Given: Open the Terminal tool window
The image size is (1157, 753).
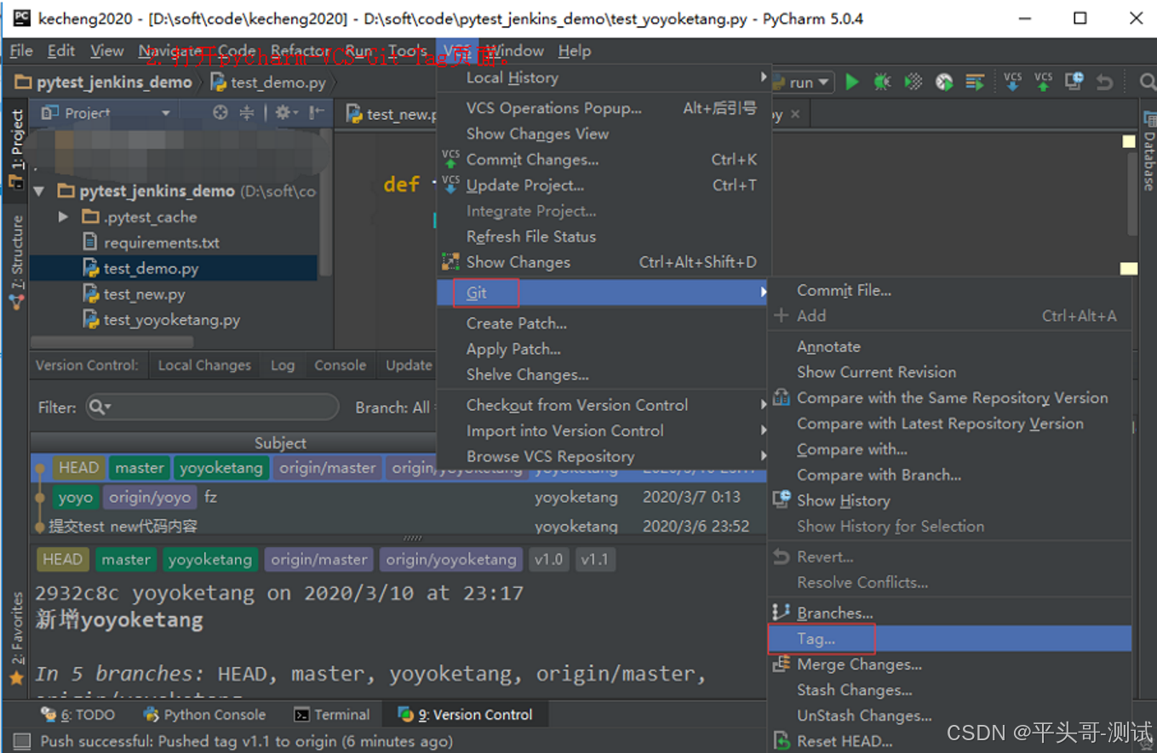Looking at the screenshot, I should tap(340, 715).
